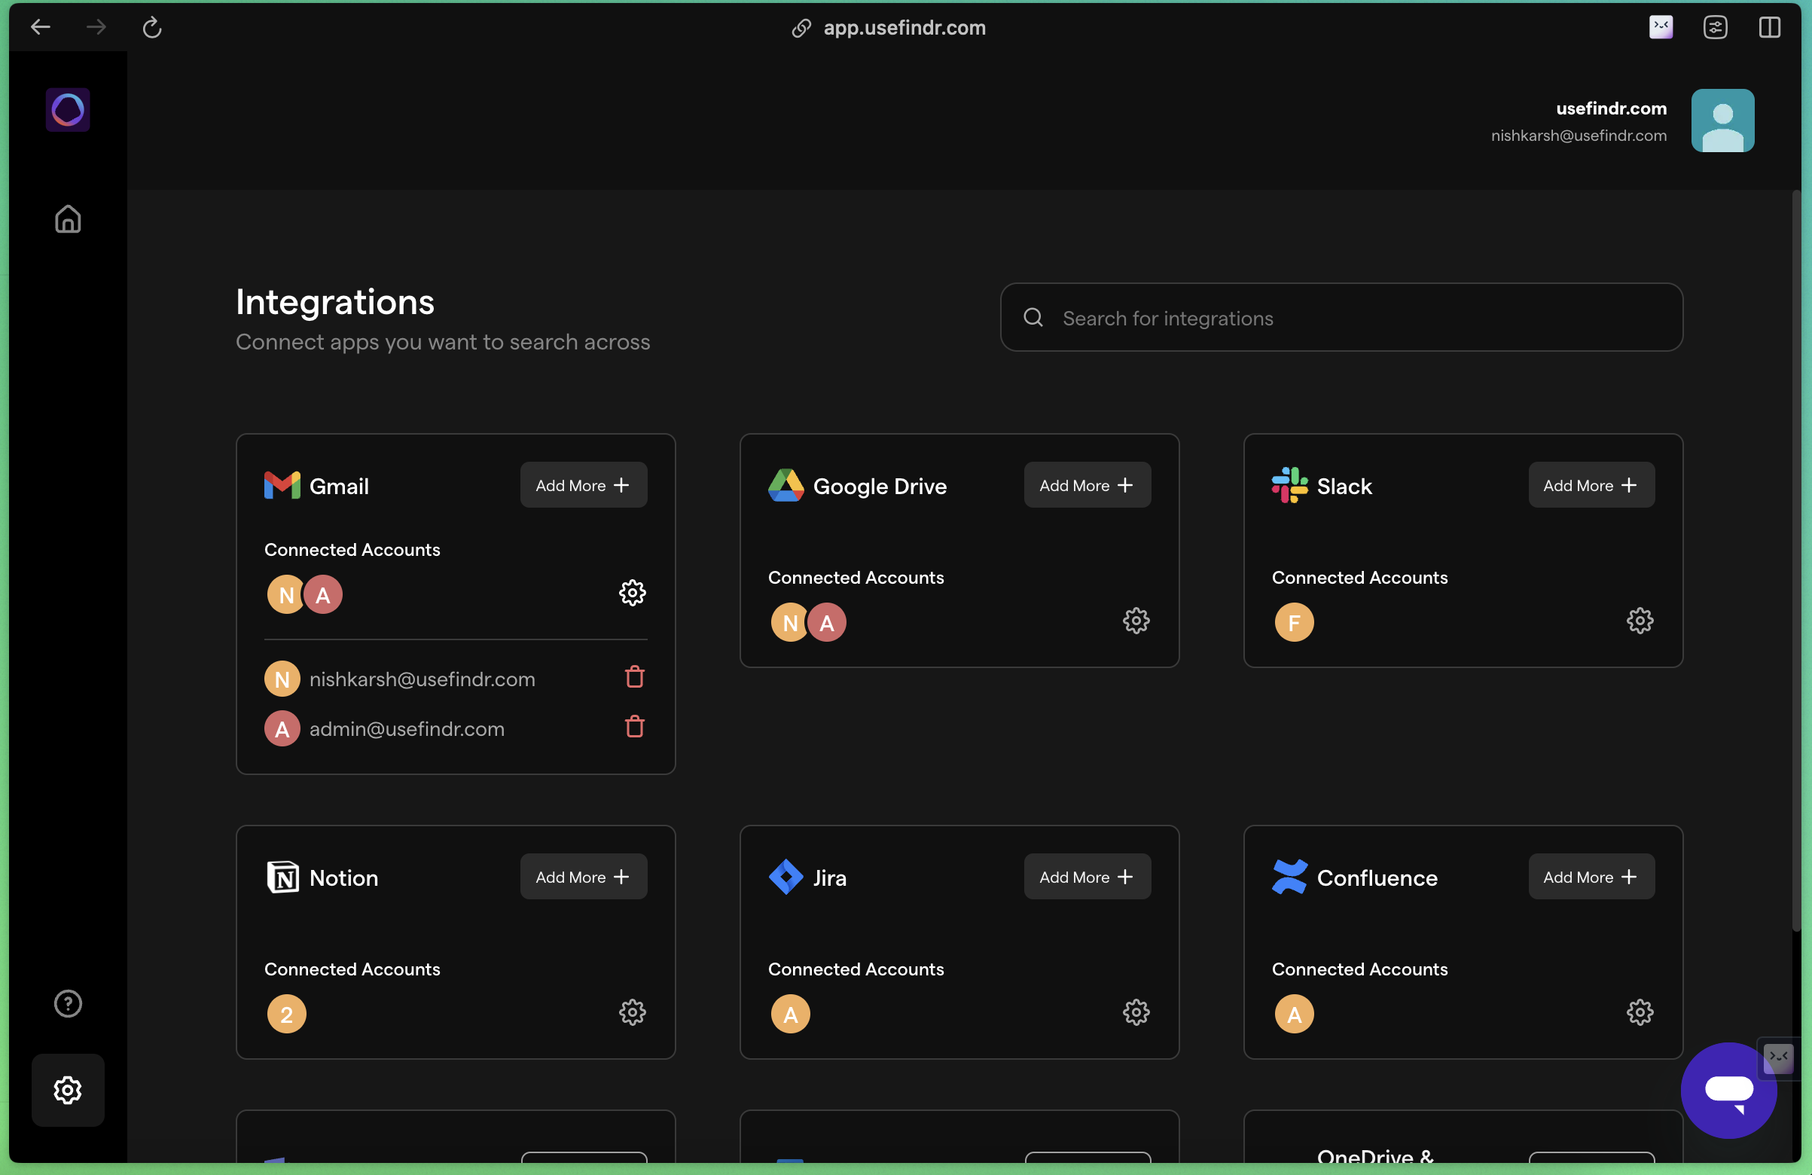Expand Google Drive accounts via gear

point(1136,621)
